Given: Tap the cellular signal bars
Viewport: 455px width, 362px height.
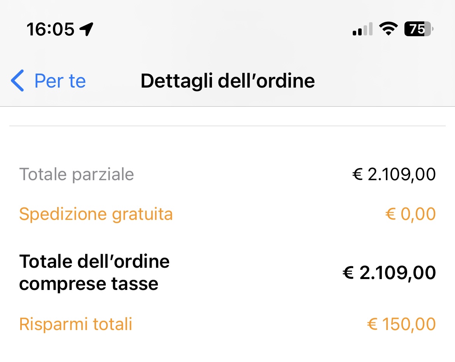Looking at the screenshot, I should click(x=362, y=30).
